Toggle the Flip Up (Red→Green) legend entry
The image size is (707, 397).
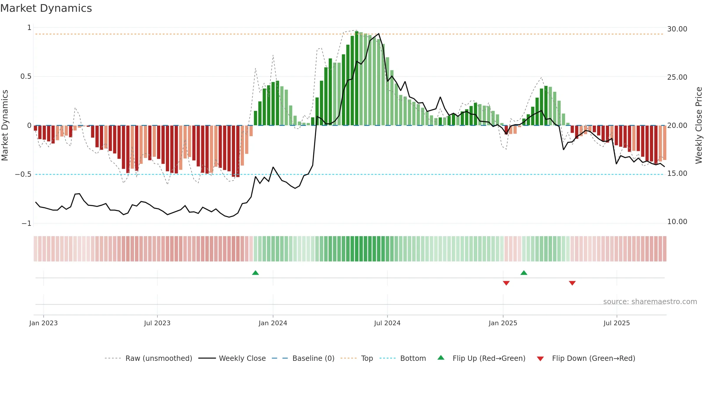481,358
